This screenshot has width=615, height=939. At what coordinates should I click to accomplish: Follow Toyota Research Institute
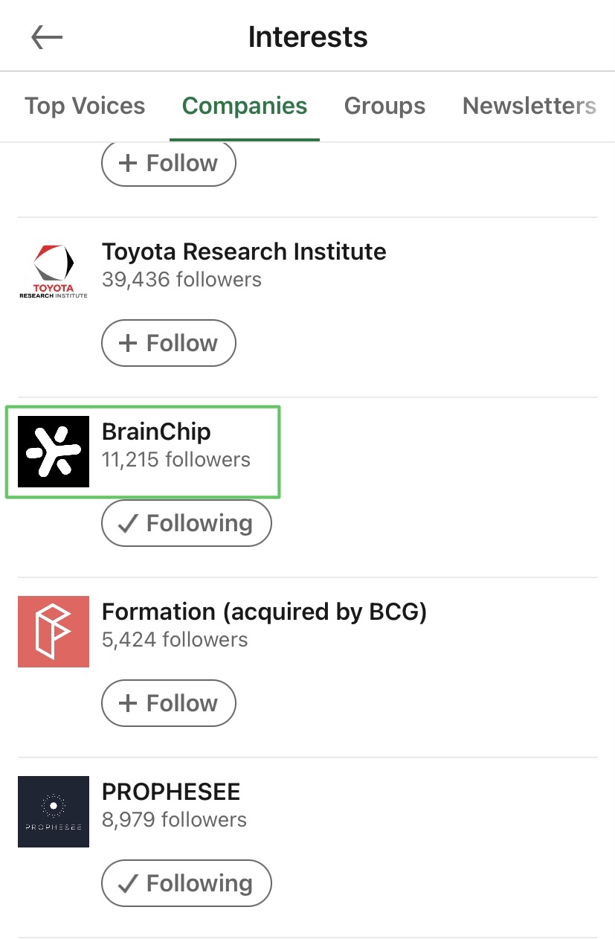(169, 343)
